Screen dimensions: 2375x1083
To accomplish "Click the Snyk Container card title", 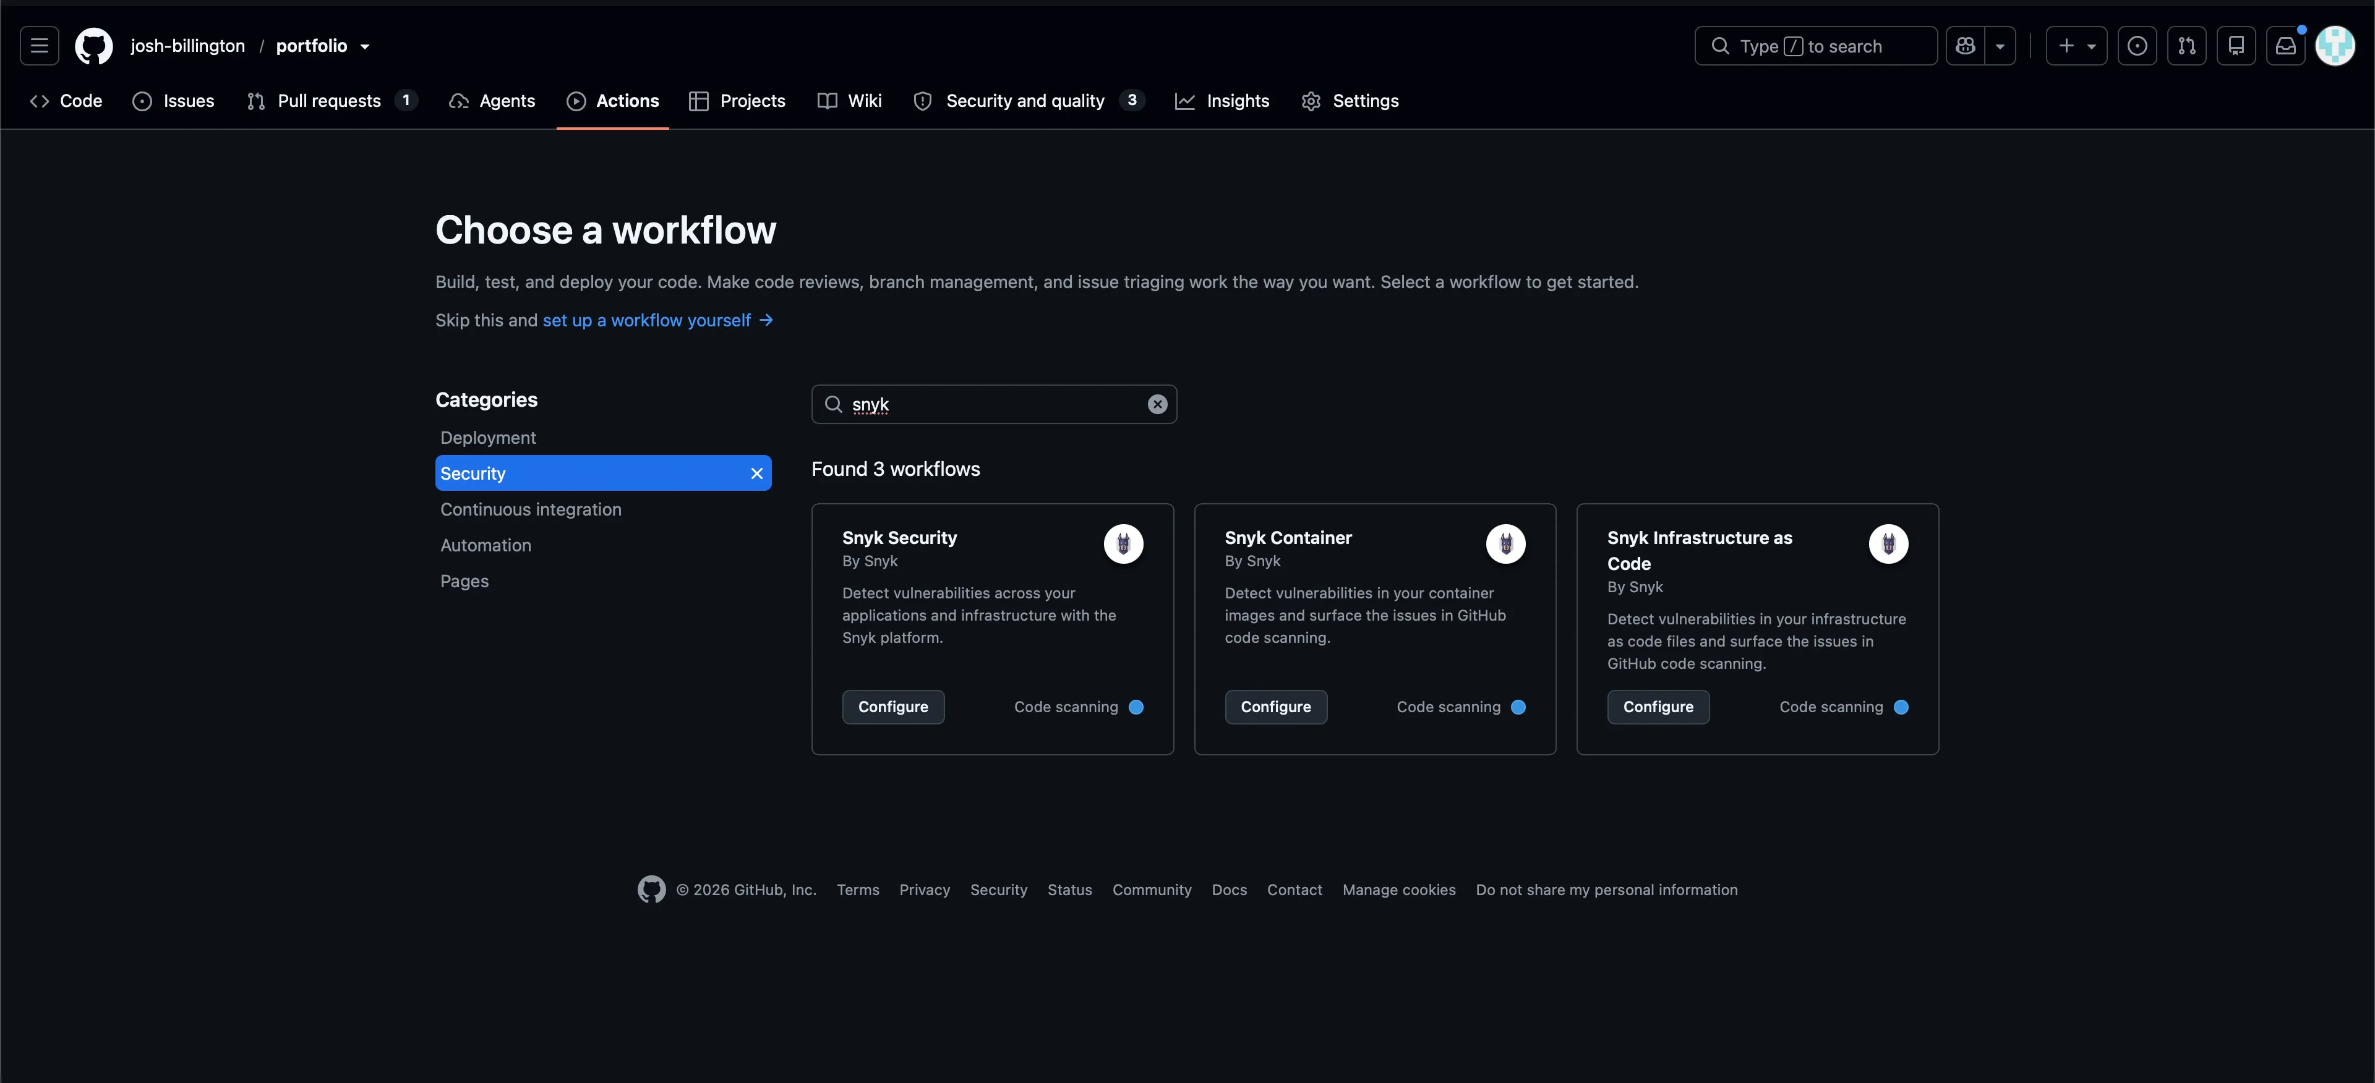I will (x=1288, y=537).
